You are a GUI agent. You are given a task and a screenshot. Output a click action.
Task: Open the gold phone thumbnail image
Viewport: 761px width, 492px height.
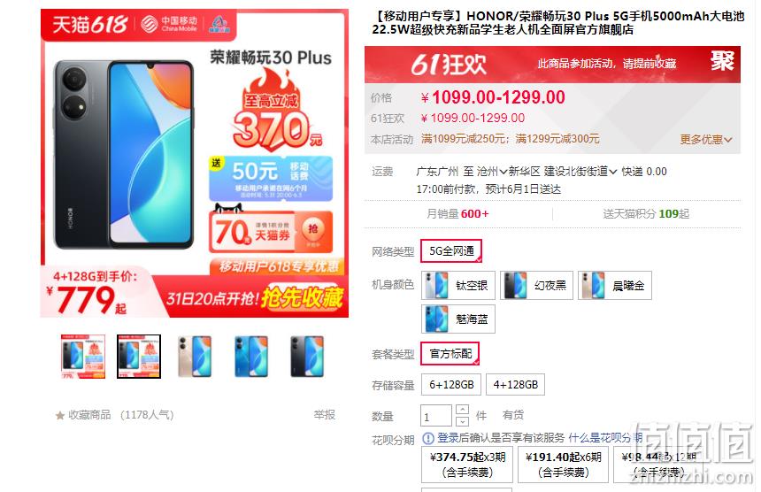point(195,357)
